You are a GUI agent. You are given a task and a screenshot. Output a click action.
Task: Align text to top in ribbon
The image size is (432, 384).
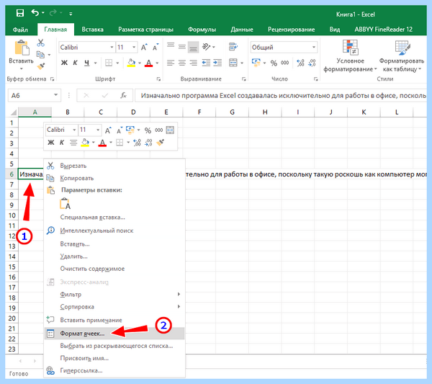[171, 45]
